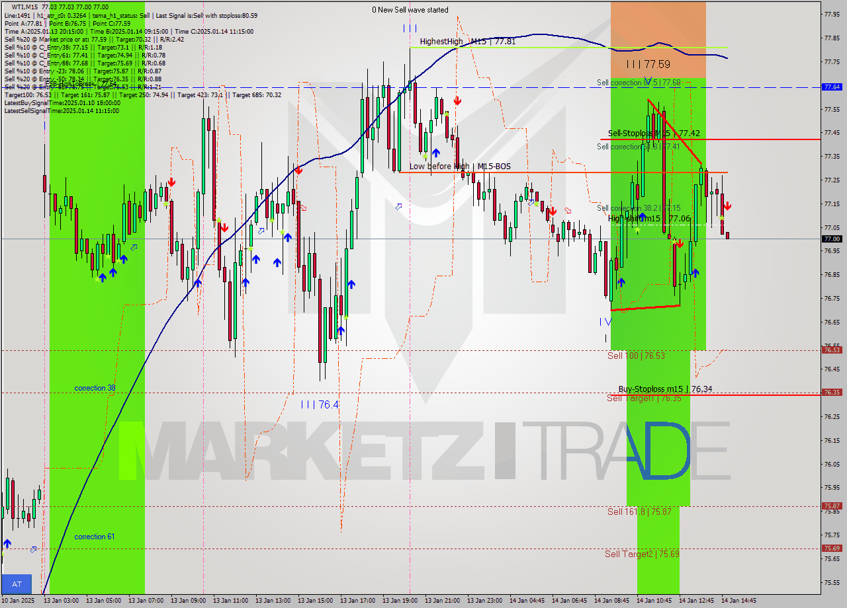
Task: Click the 77.95 price scale value
Action: (x=831, y=13)
